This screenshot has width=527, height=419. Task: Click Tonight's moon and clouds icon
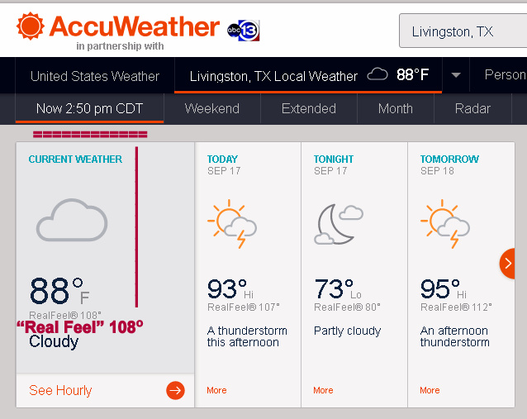coord(338,223)
